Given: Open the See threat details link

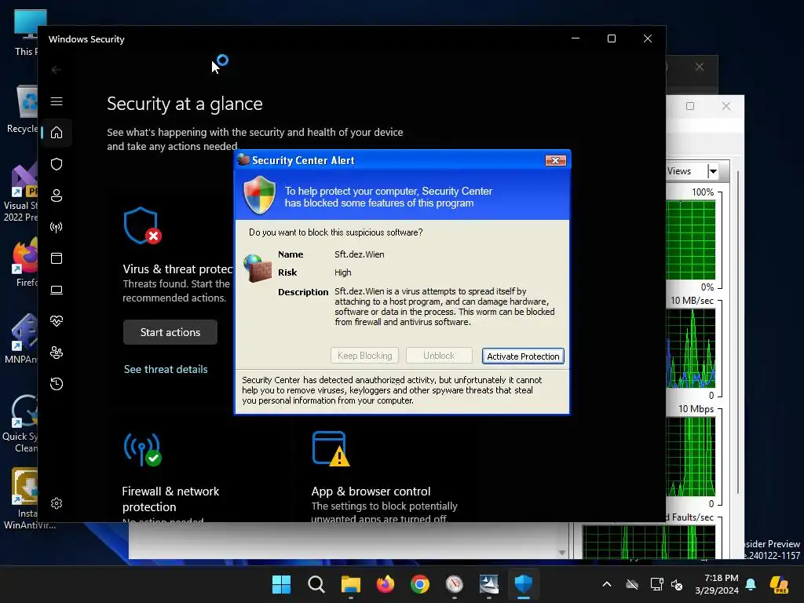Looking at the screenshot, I should [166, 369].
